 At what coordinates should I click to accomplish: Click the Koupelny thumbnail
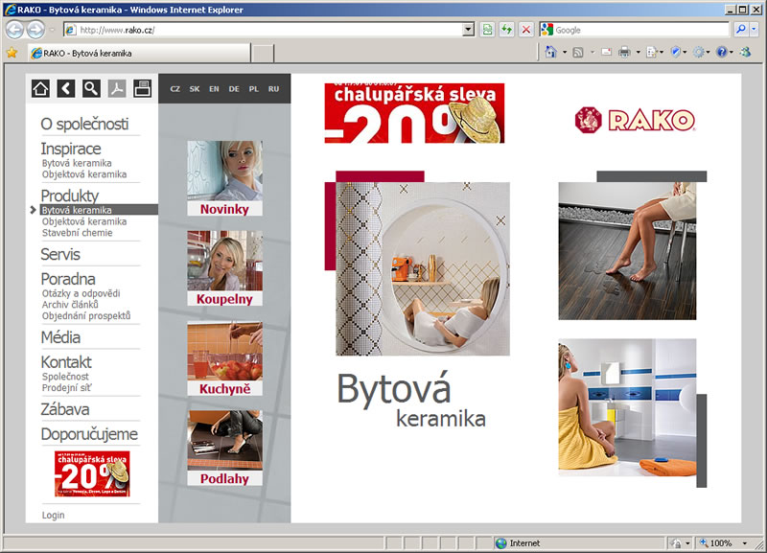click(x=224, y=268)
